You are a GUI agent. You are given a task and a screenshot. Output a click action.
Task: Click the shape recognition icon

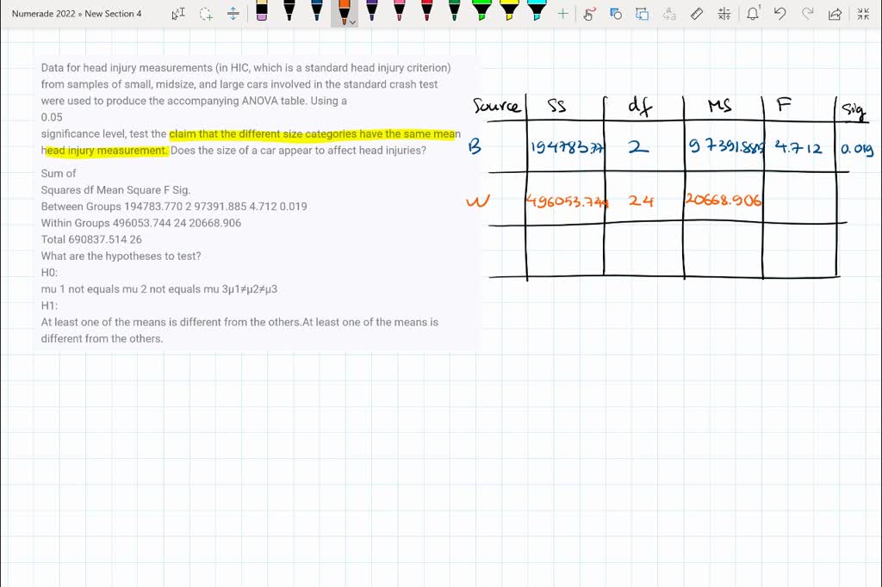coord(614,13)
